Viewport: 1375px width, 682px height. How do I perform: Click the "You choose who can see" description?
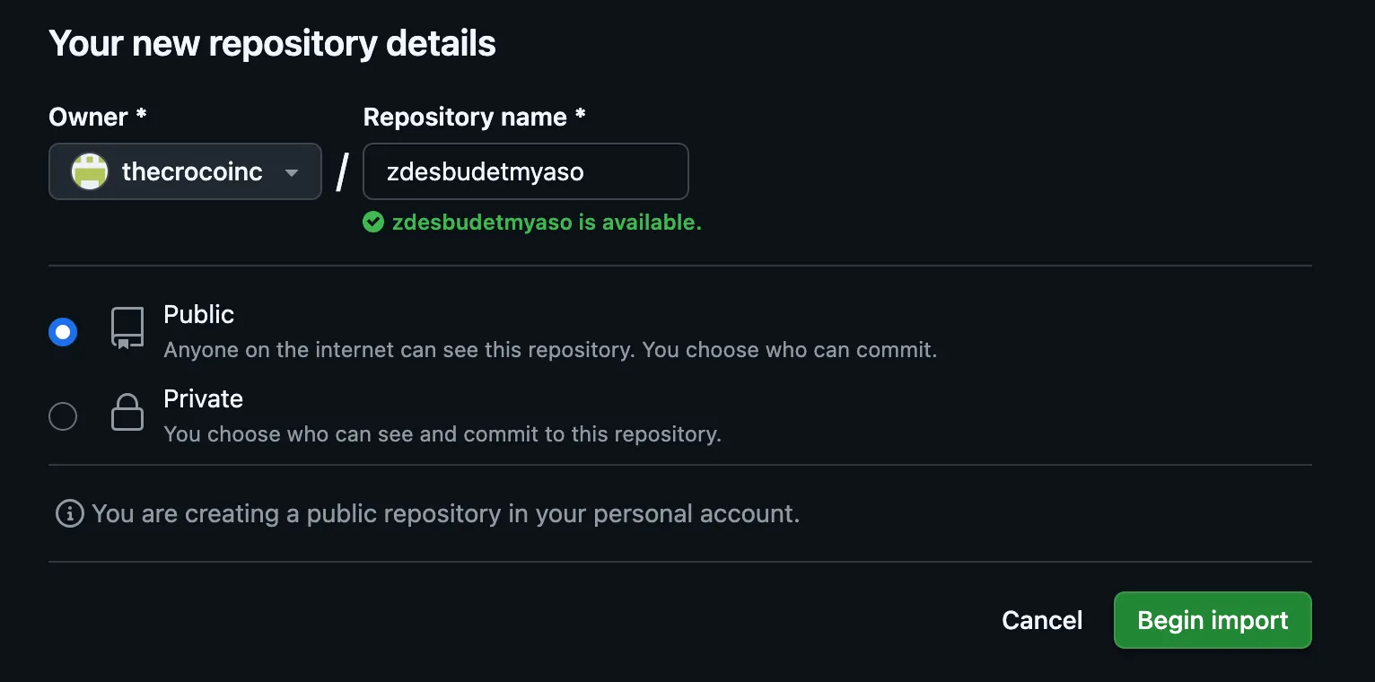pos(442,434)
